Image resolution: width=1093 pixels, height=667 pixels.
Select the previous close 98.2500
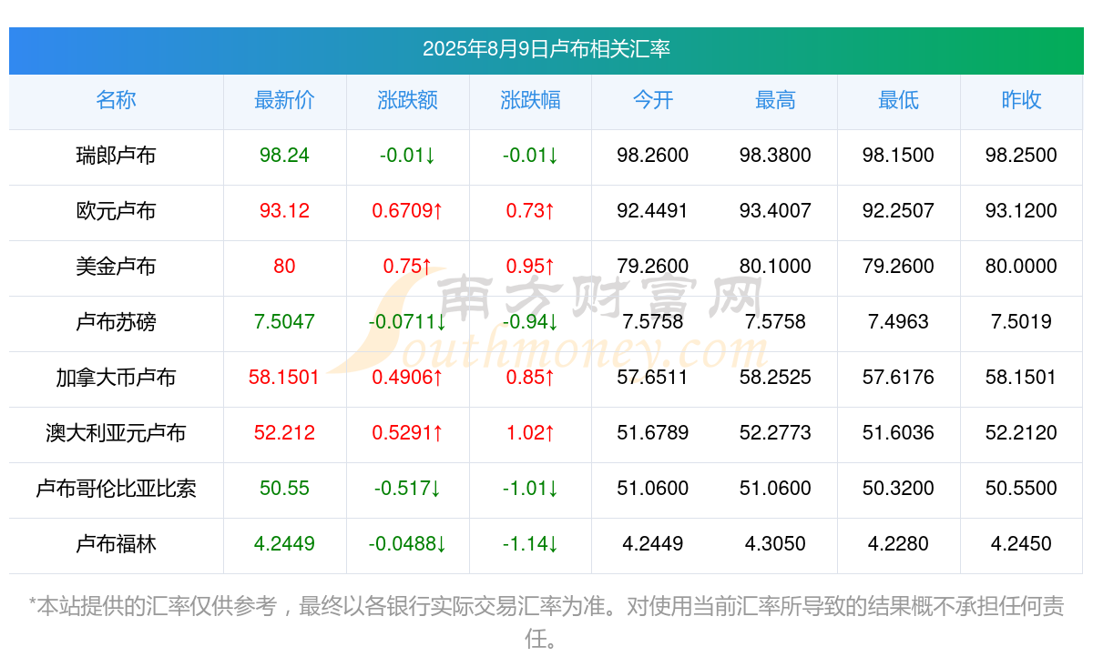pos(1021,156)
